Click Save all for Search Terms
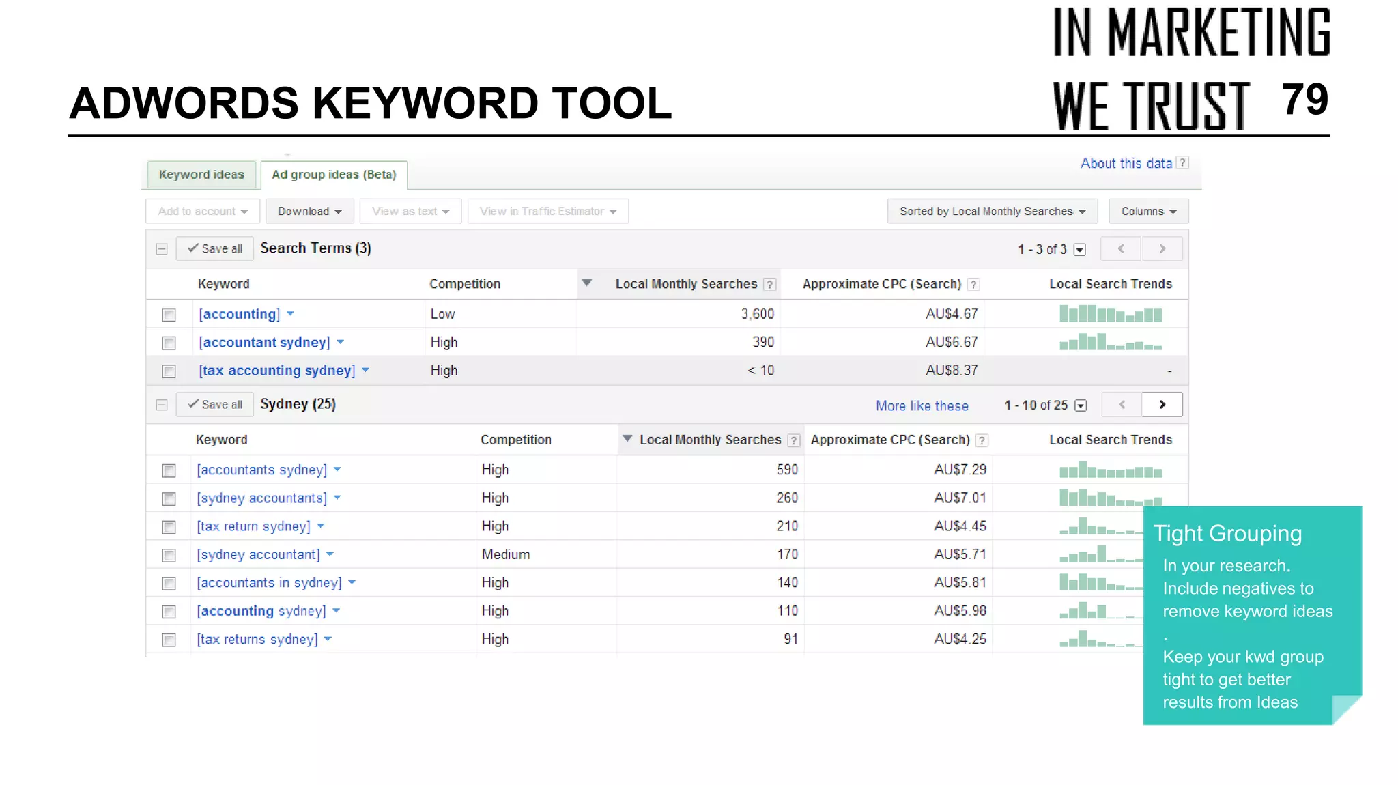The height and width of the screenshot is (785, 1398). tap(215, 248)
